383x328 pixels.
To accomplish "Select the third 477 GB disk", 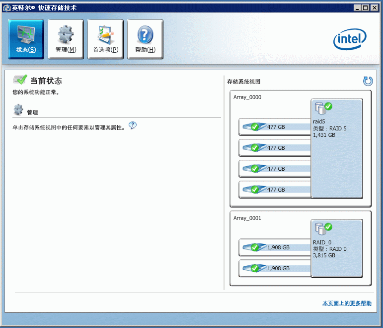I will (x=275, y=169).
